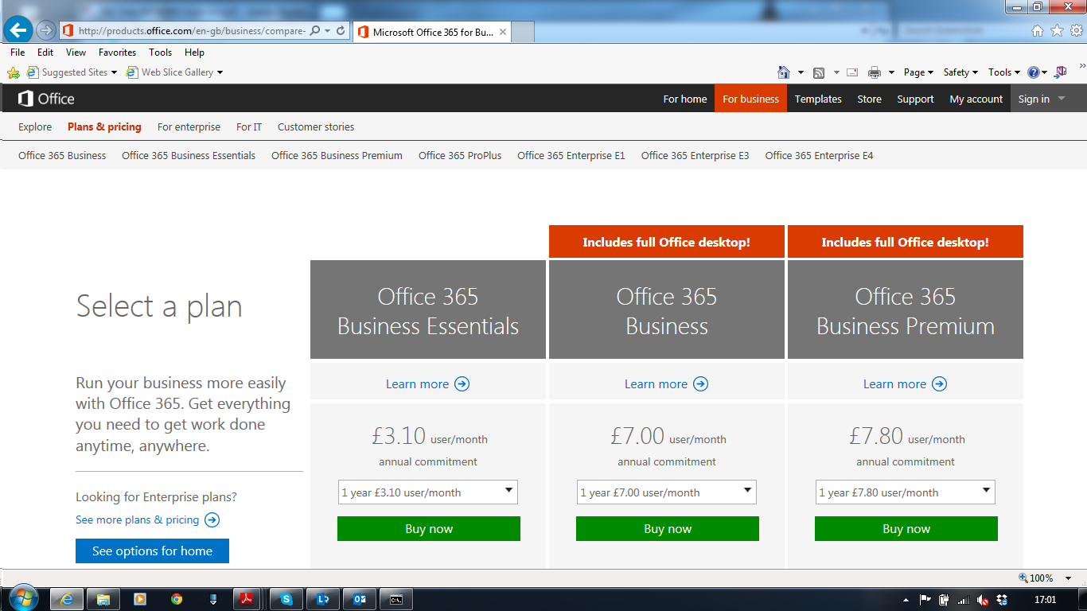Expand the Page menu in the command bar
The image size is (1087, 611).
(918, 72)
